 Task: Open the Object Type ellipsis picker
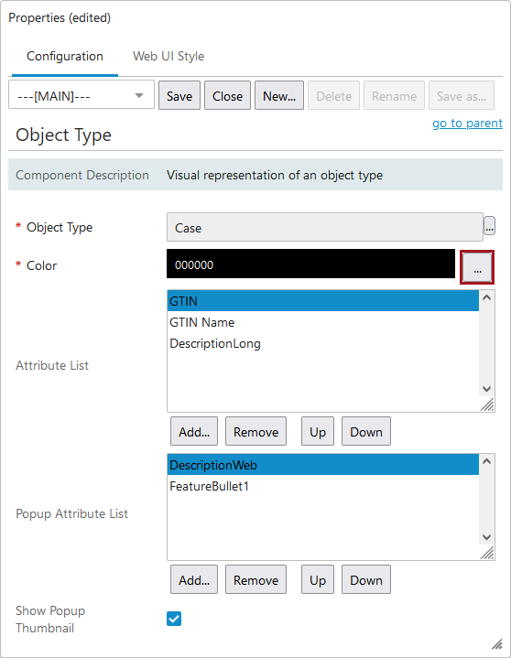tap(489, 226)
